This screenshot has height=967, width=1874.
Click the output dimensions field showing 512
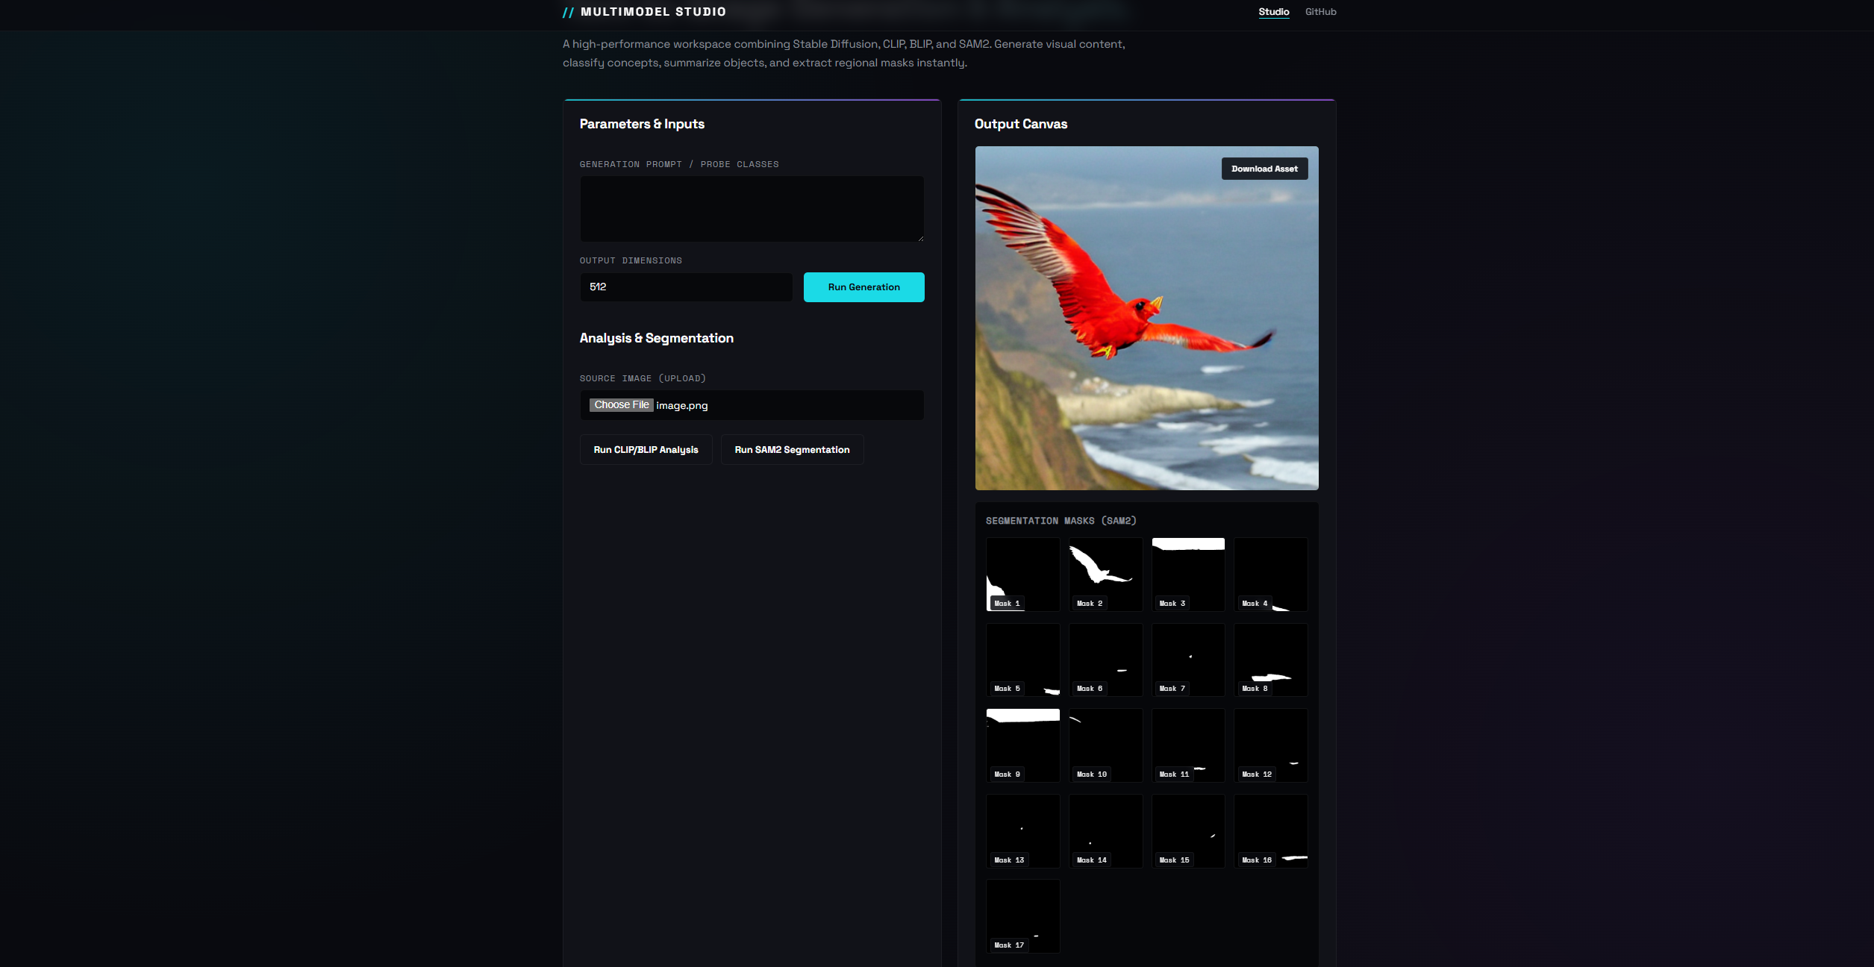686,287
